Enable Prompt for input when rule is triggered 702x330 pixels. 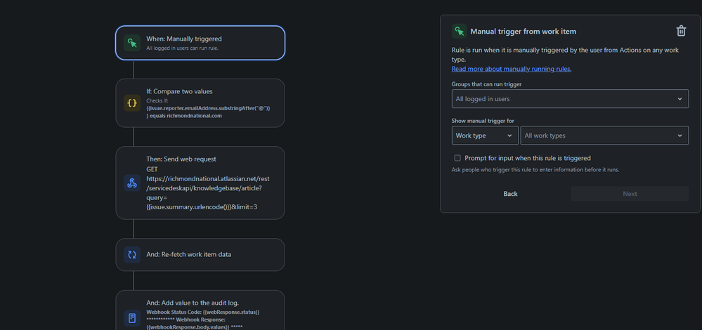[x=457, y=158]
